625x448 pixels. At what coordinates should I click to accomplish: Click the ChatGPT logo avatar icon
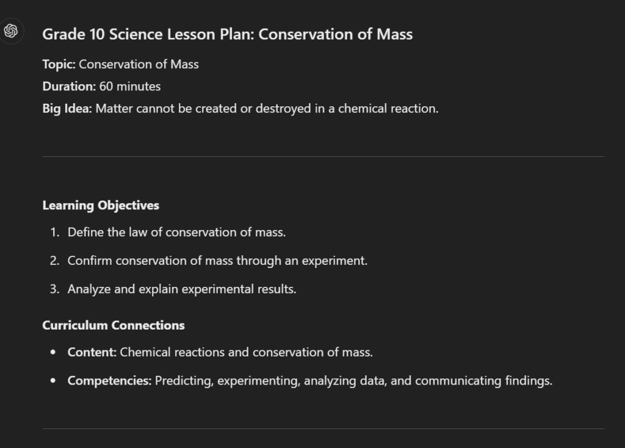point(11,31)
